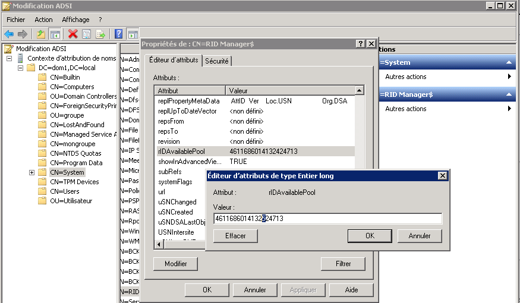Open the Affichage menu
The height and width of the screenshot is (303, 520).
75,20
